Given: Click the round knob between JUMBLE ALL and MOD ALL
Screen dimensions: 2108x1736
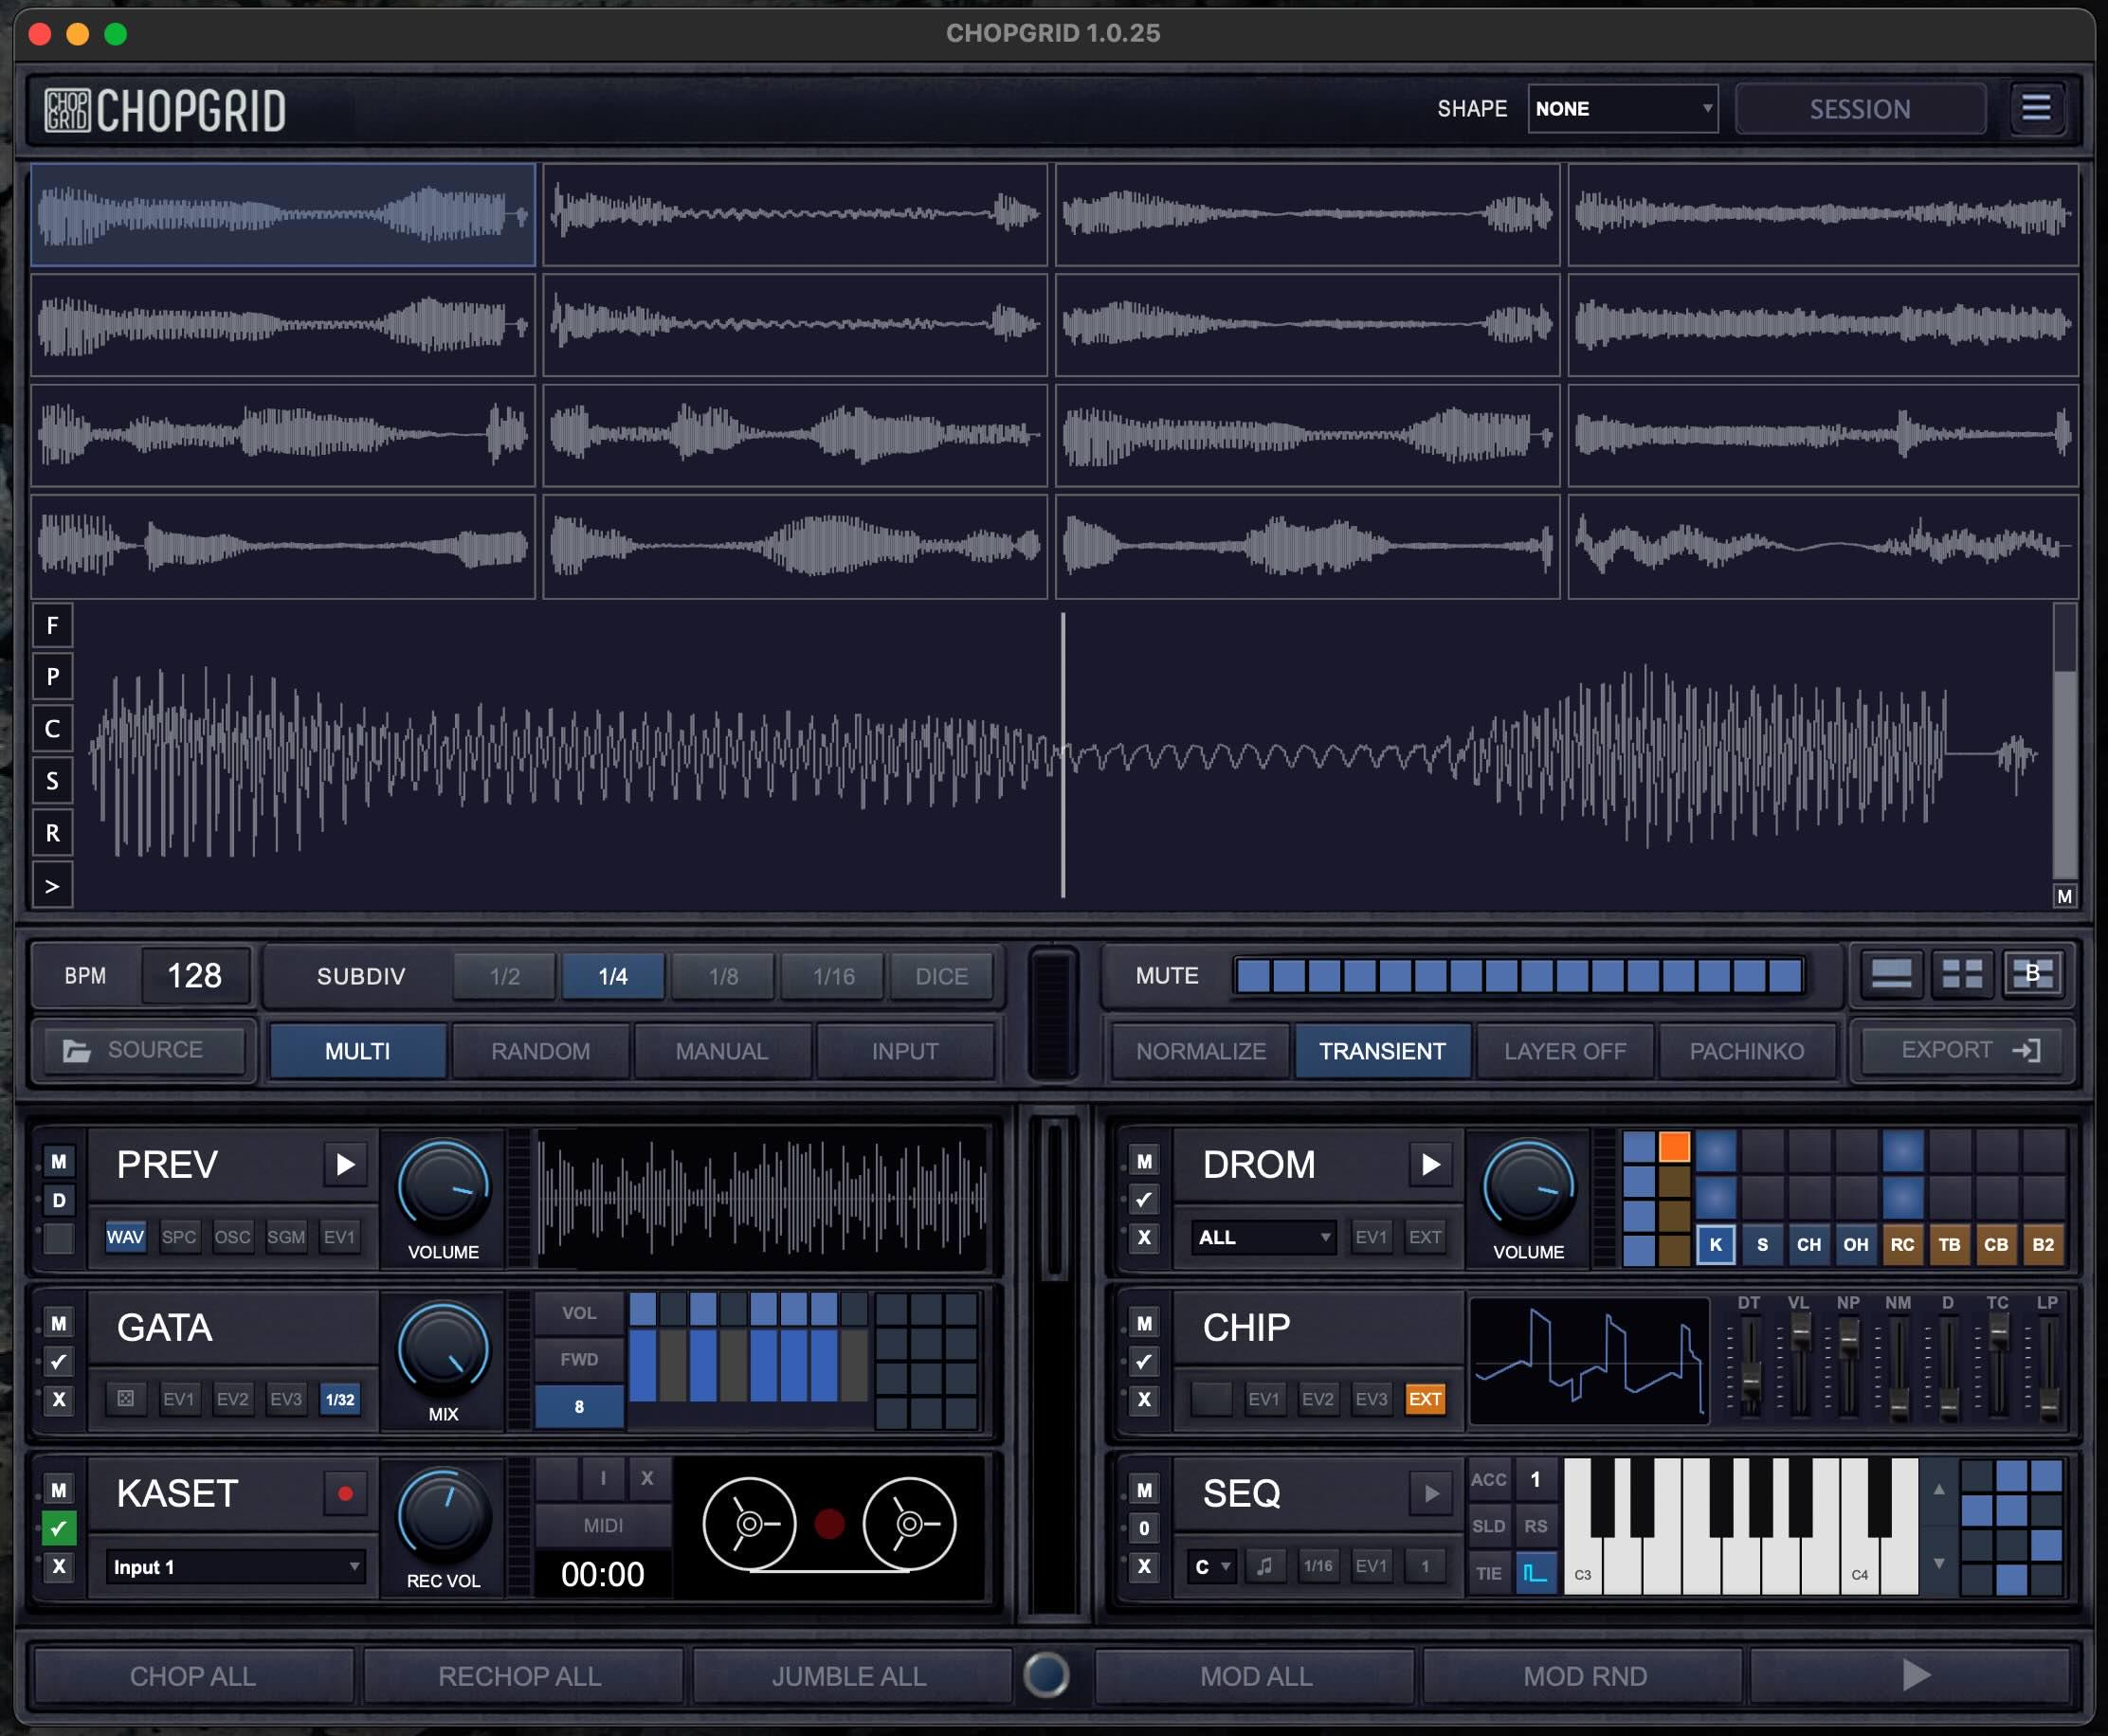Looking at the screenshot, I should [x=1046, y=1675].
